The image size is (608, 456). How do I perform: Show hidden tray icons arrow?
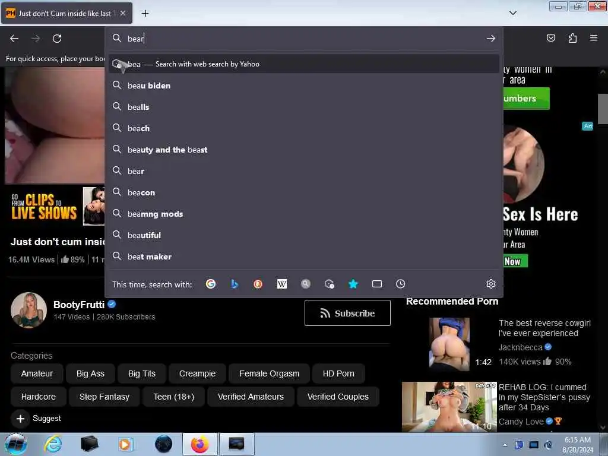[505, 445]
